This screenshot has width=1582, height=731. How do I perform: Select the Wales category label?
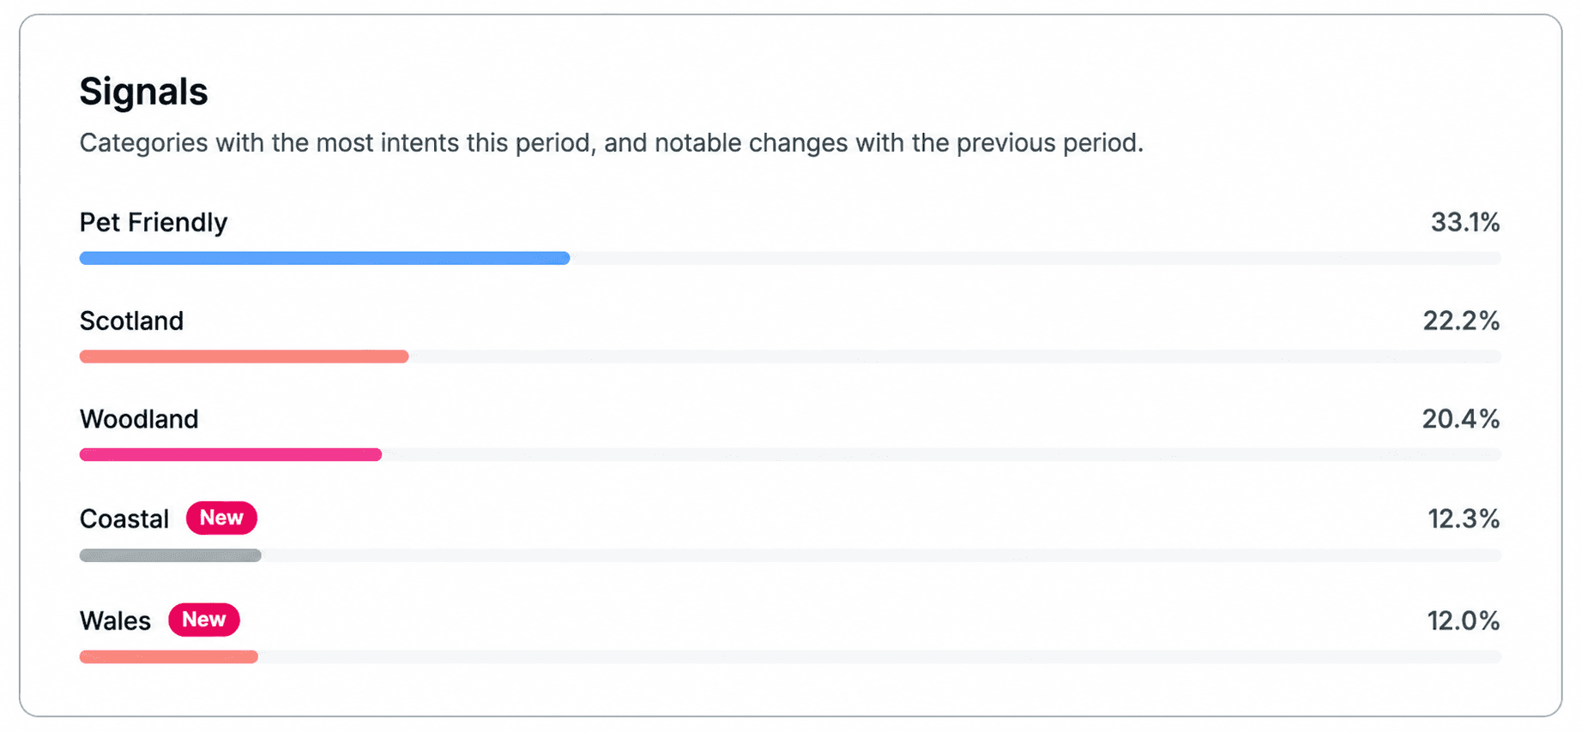[x=115, y=620]
